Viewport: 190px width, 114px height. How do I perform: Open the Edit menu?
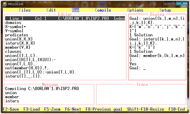coord(51,10)
